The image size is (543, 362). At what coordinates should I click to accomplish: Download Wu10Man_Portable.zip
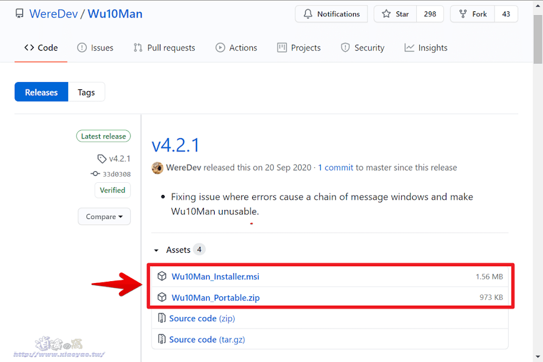215,297
